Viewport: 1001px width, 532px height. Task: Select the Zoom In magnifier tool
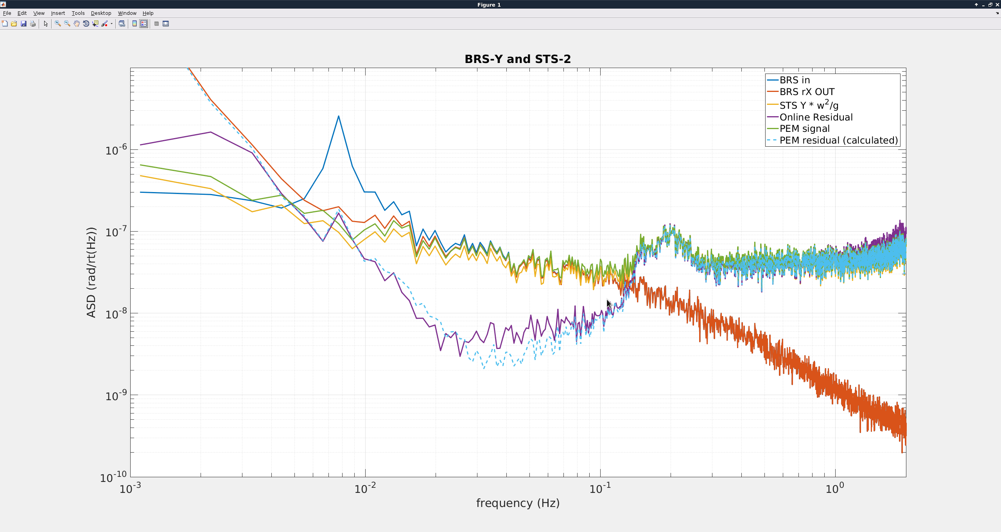tap(58, 24)
